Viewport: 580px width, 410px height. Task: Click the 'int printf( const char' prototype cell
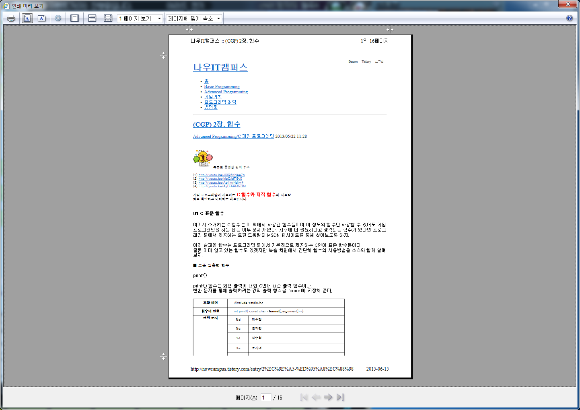(x=286, y=311)
